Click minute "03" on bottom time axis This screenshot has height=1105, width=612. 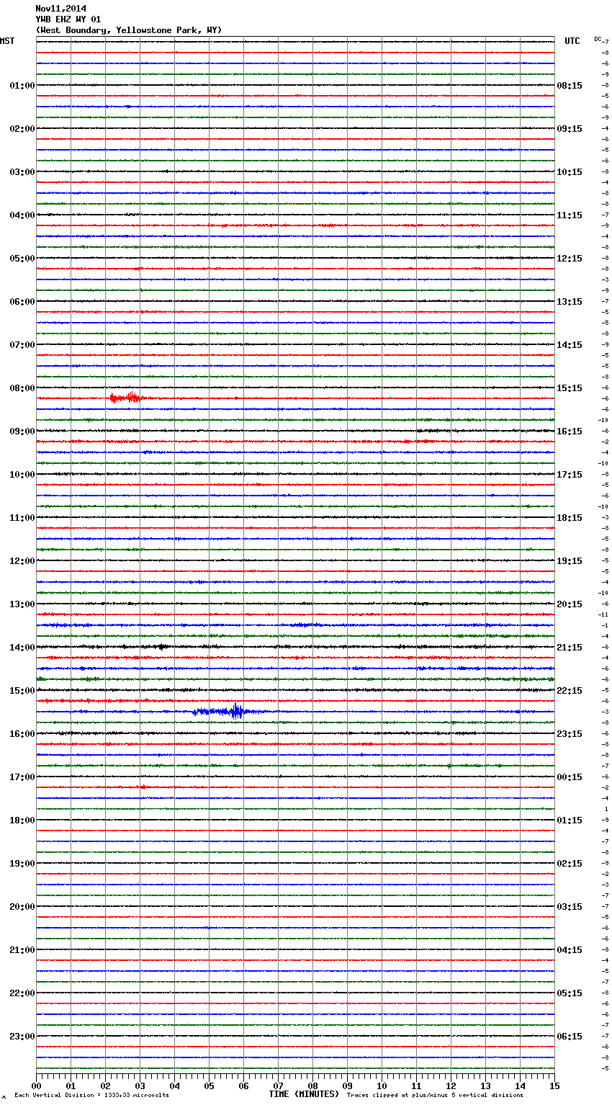click(140, 1086)
